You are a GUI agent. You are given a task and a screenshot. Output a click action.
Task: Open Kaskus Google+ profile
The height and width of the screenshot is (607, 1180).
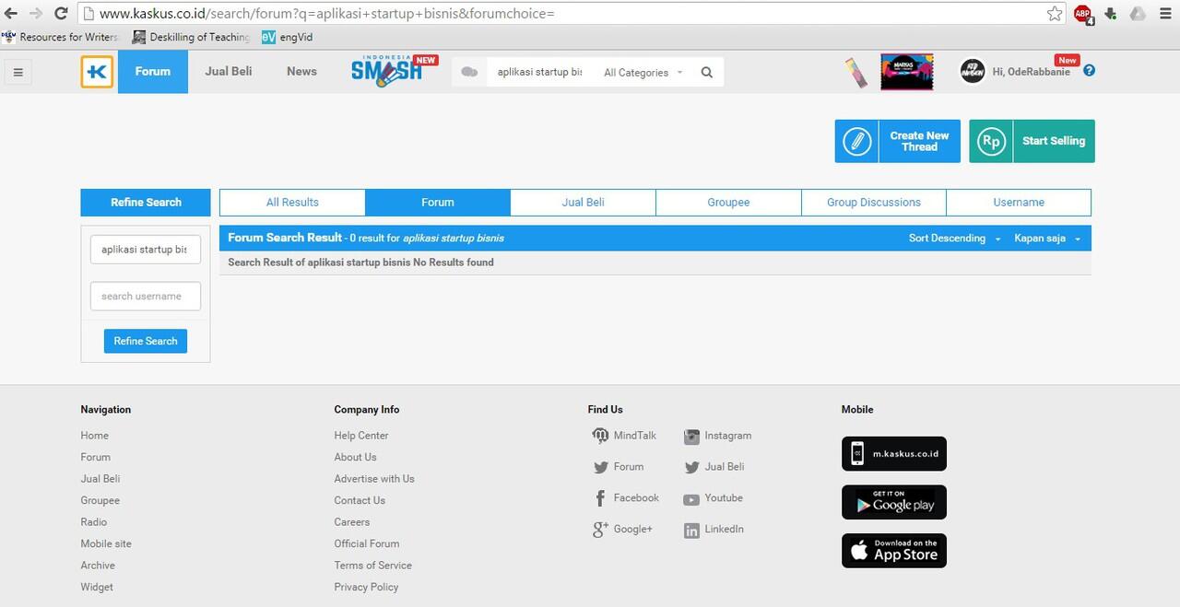pyautogui.click(x=600, y=529)
